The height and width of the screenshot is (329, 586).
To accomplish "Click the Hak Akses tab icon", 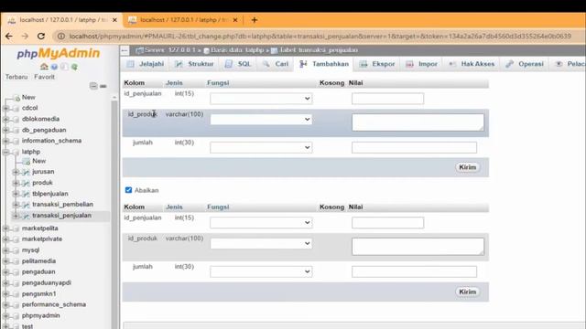I will (452, 64).
